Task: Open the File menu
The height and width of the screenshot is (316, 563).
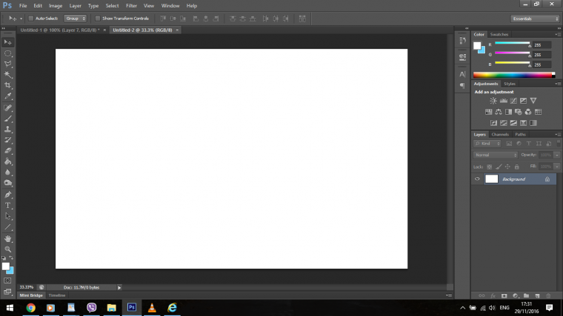Action: click(23, 6)
